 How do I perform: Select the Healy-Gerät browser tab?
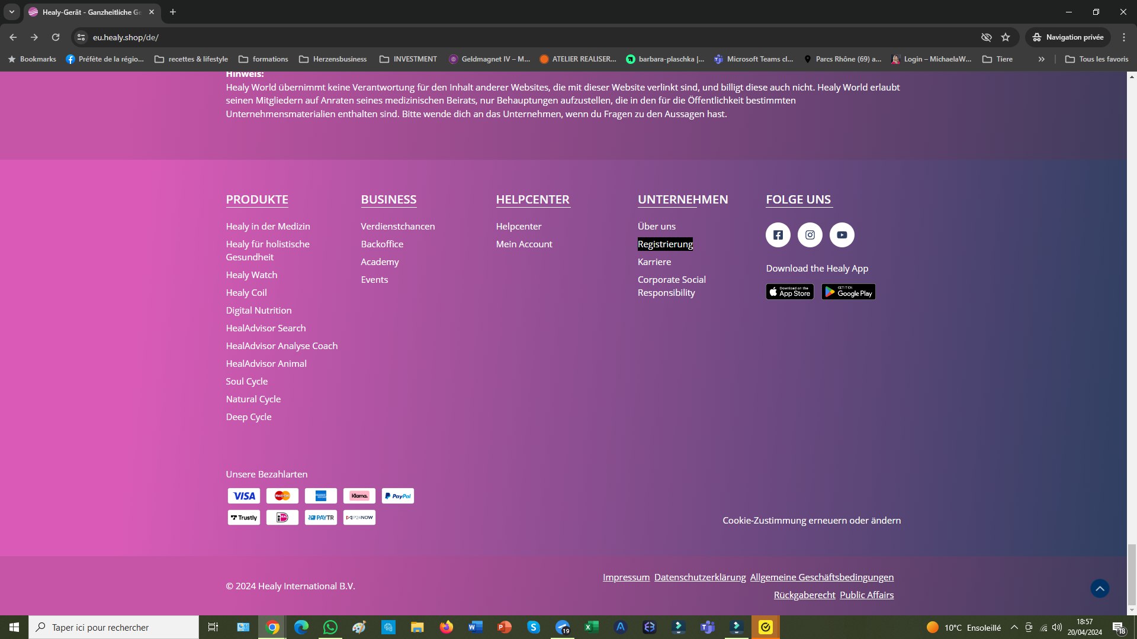click(x=91, y=12)
